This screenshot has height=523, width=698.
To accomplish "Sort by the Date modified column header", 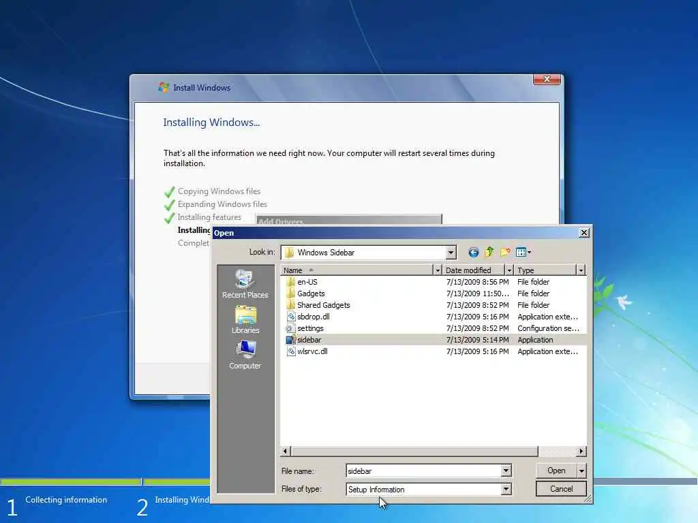I will [x=474, y=270].
